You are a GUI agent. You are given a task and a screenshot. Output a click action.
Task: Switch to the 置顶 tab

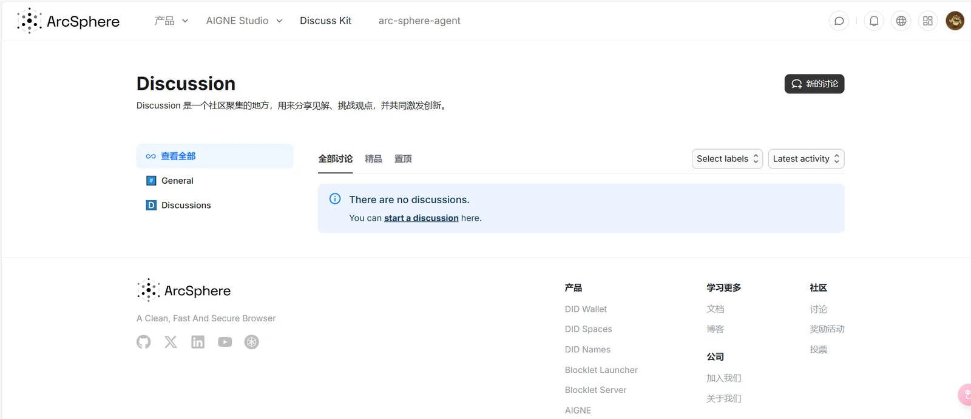point(403,159)
